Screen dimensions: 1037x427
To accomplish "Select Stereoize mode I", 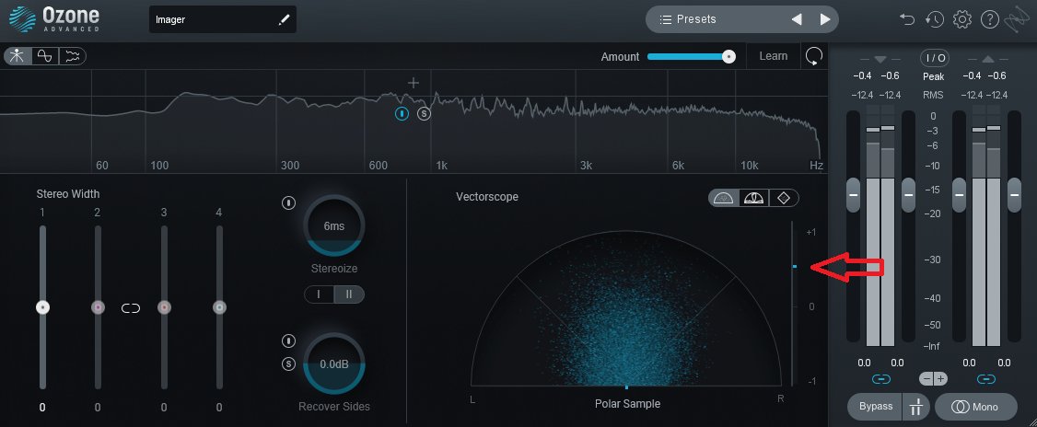I will (319, 294).
